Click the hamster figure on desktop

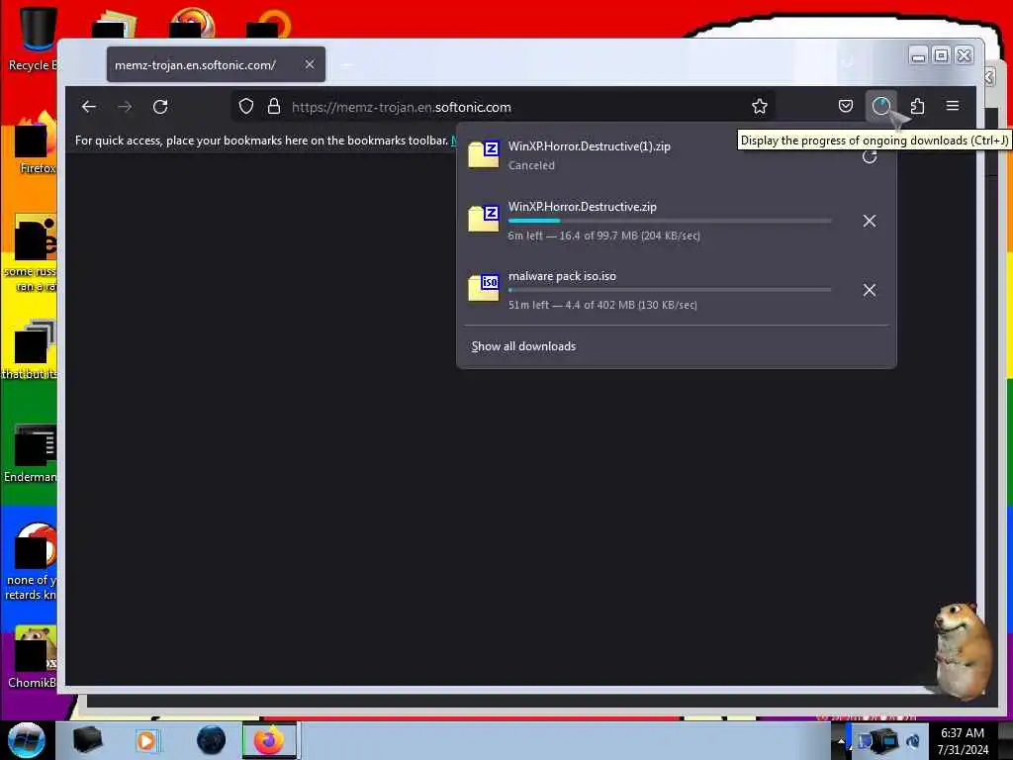pyautogui.click(x=962, y=650)
